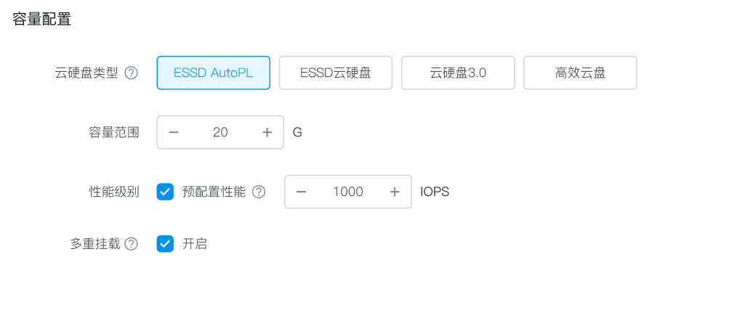This screenshot has height=310, width=729.
Task: Decrease capacity with the minus icon
Action: [x=174, y=132]
